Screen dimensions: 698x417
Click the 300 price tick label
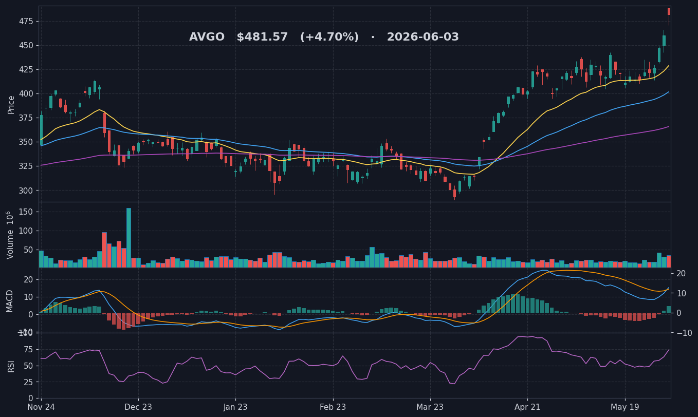pyautogui.click(x=26, y=190)
